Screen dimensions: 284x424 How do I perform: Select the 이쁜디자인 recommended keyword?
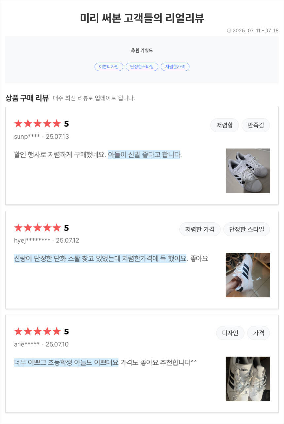(x=109, y=67)
